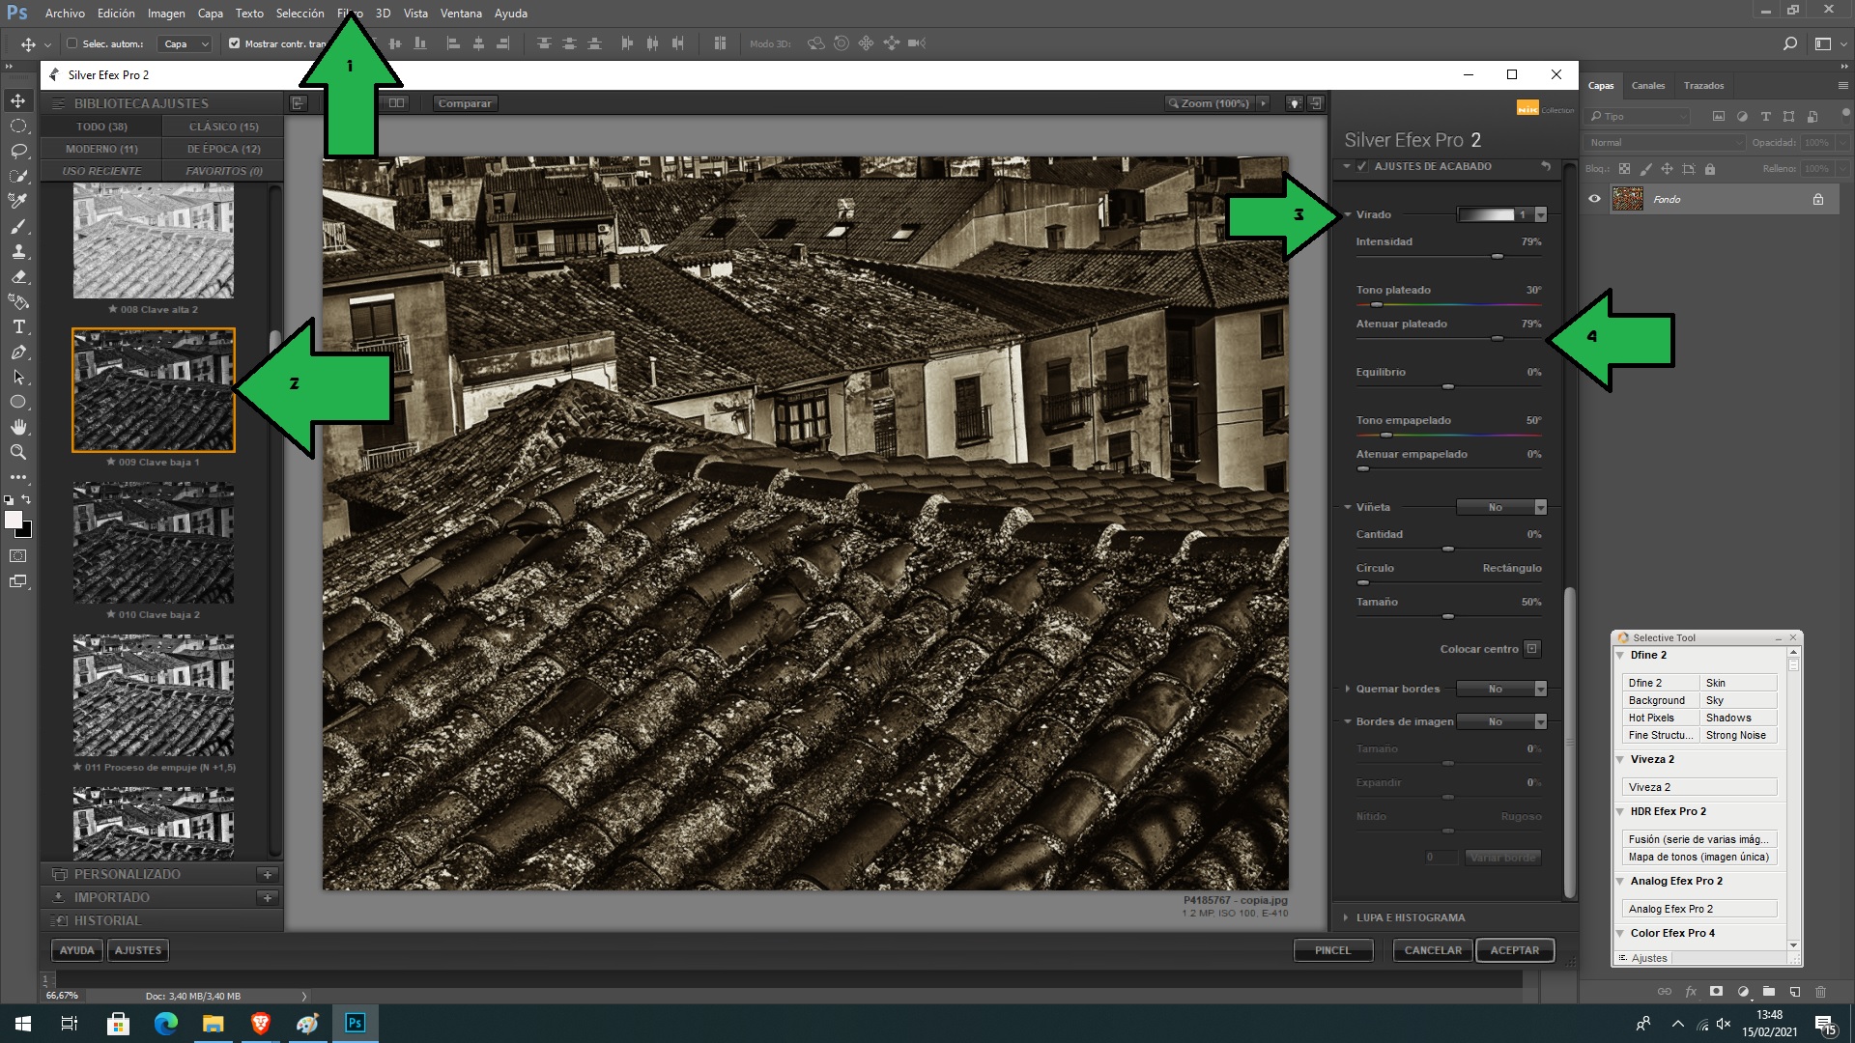
Task: Open the Imagen menu
Action: click(166, 14)
